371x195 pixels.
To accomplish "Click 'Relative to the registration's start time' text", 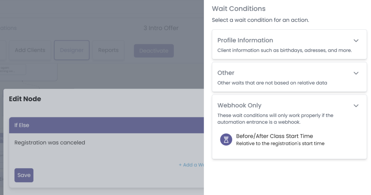I will [280, 144].
